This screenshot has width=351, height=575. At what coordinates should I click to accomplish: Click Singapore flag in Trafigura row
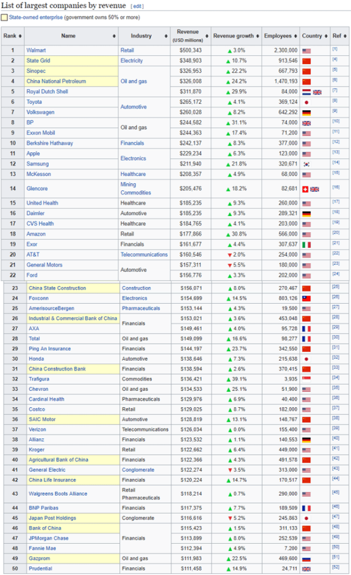[306, 379]
